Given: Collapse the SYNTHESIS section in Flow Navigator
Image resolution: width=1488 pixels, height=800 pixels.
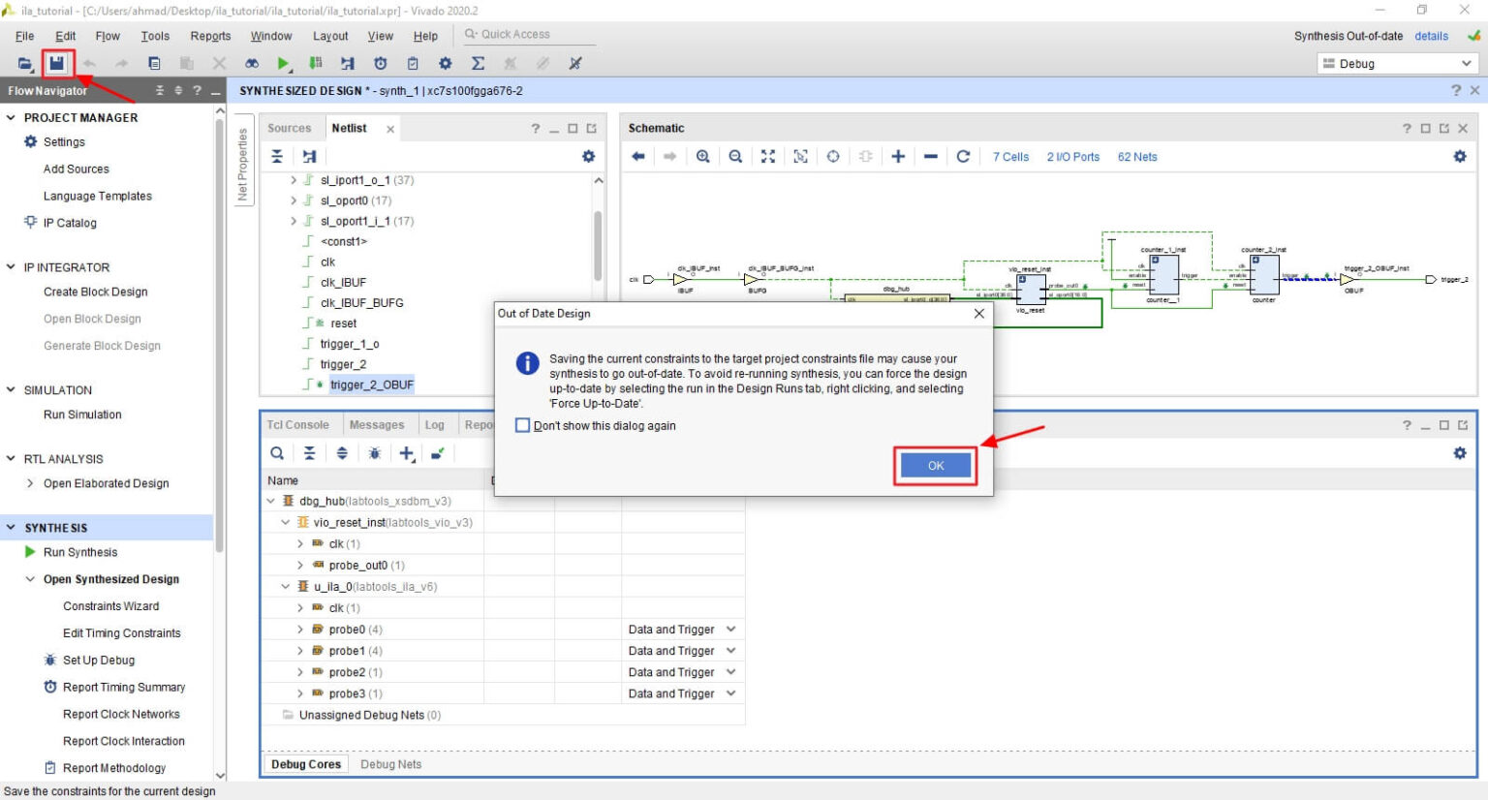Looking at the screenshot, I should point(12,528).
